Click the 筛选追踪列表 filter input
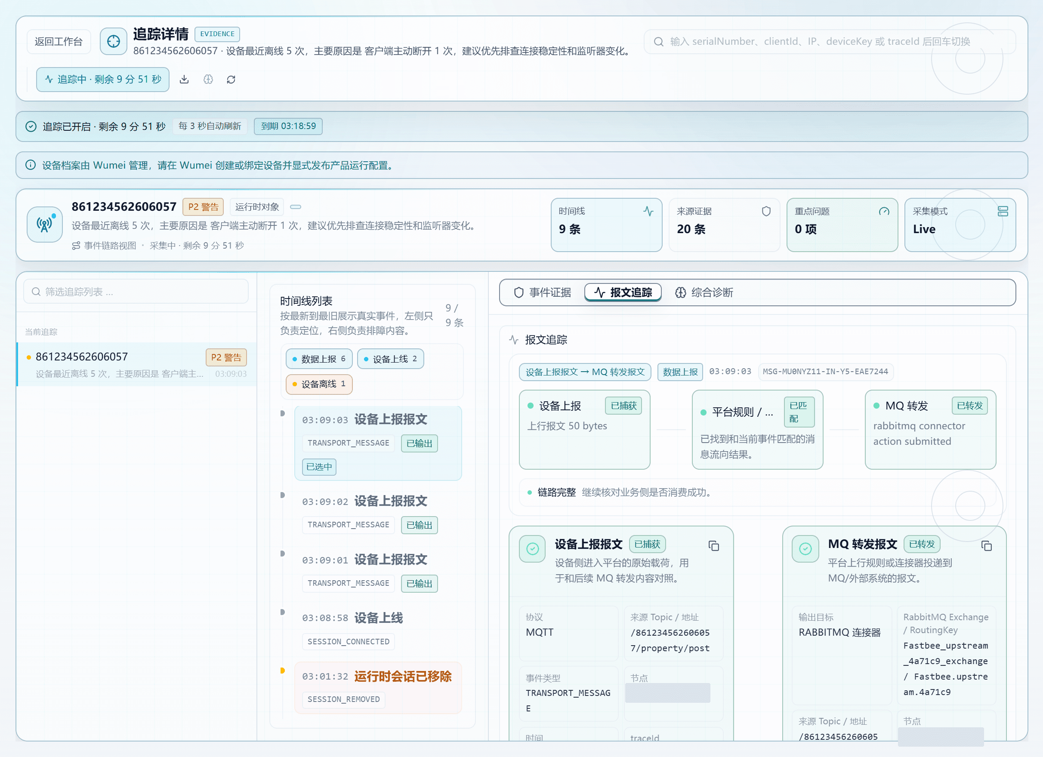This screenshot has width=1043, height=757. [136, 292]
